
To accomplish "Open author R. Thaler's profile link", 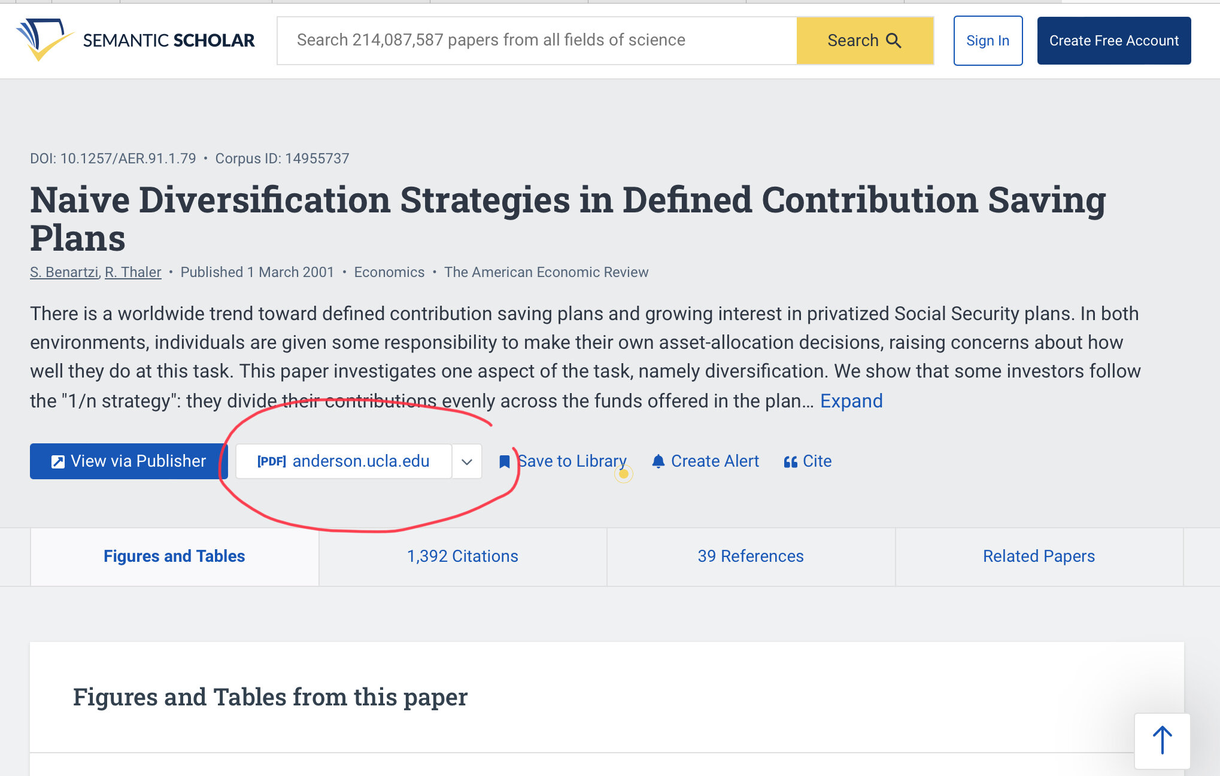I will click(x=133, y=272).
